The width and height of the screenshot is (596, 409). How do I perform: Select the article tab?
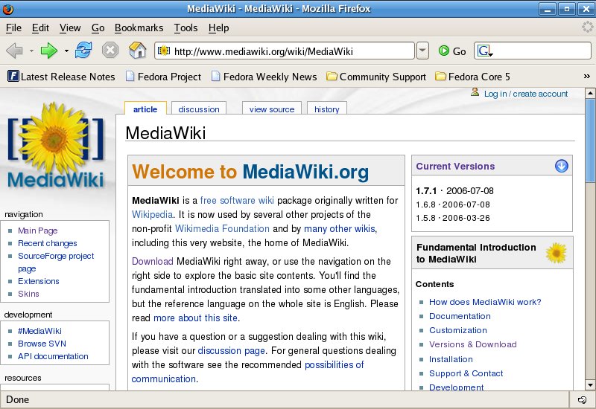(145, 109)
